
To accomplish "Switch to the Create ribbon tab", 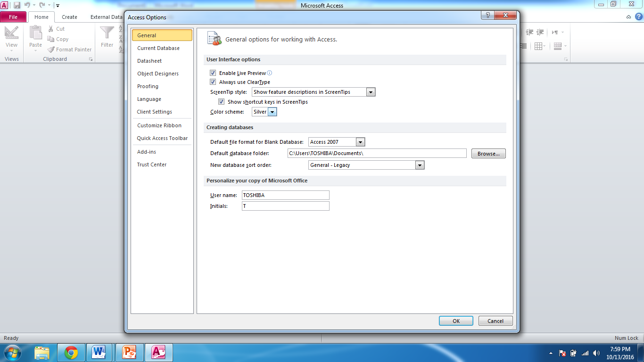I will click(x=69, y=16).
